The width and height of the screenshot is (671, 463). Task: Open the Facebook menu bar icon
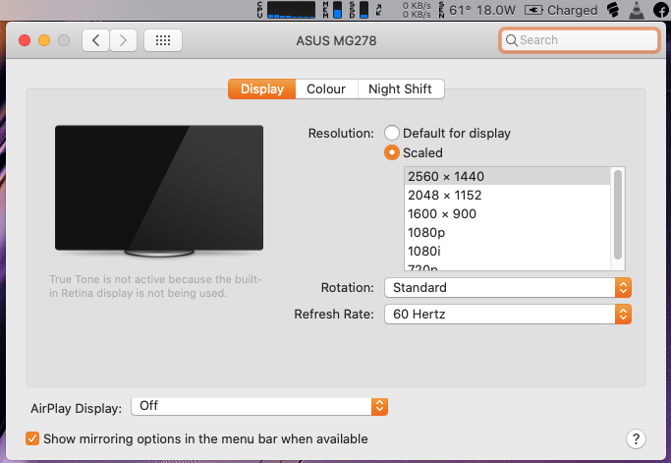pos(661,10)
